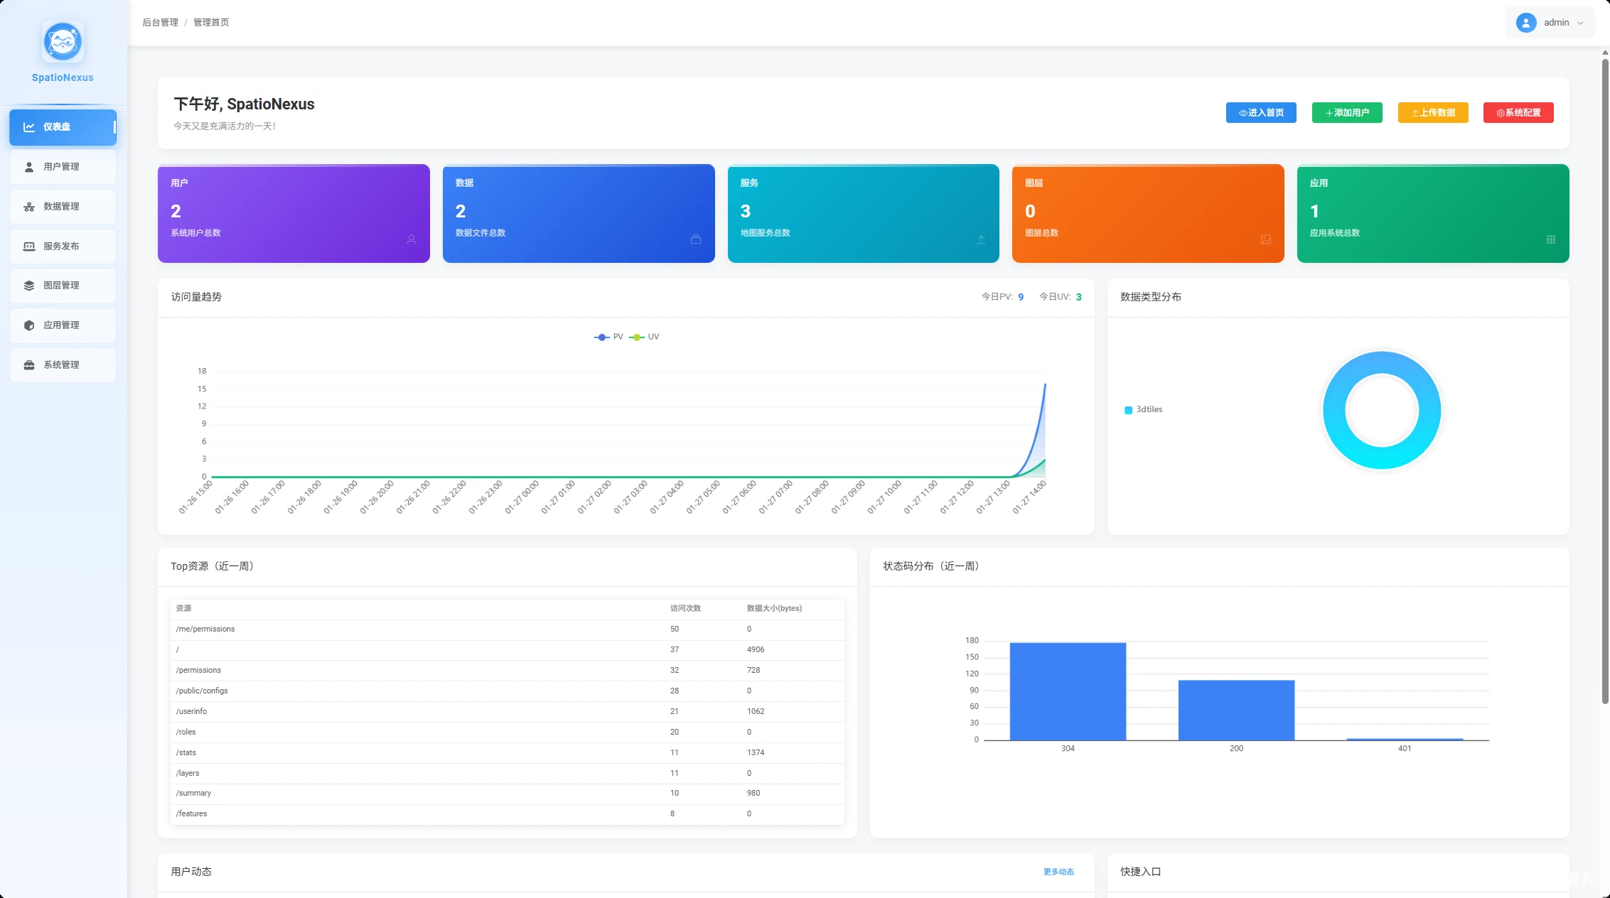Open the admin dropdown arrow
The width and height of the screenshot is (1610, 898).
pyautogui.click(x=1581, y=23)
